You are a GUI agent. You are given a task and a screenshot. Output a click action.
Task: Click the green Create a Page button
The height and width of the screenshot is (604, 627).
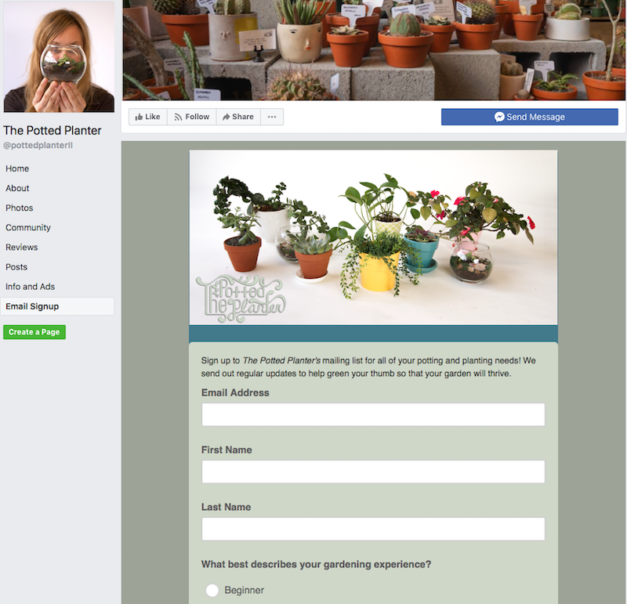pos(34,332)
